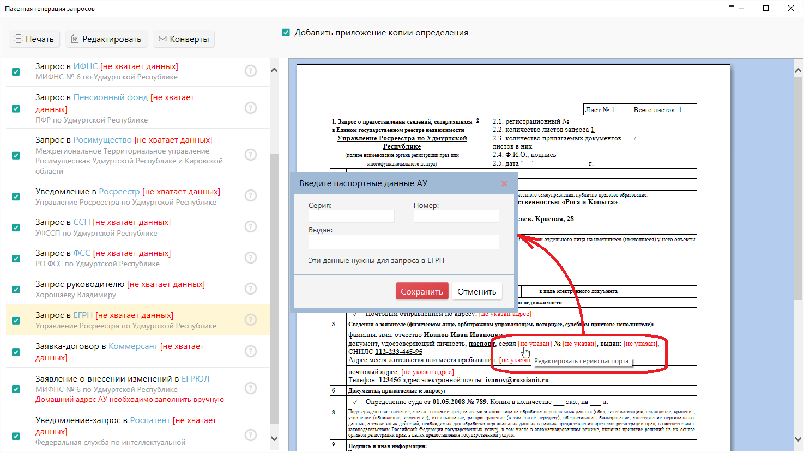Open the Конверты envelopes button
Screen dimensions: 804x453
coord(184,39)
